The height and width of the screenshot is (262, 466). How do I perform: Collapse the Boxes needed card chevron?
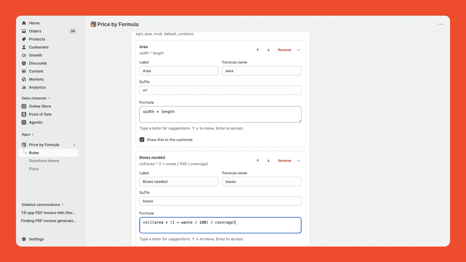pos(299,161)
